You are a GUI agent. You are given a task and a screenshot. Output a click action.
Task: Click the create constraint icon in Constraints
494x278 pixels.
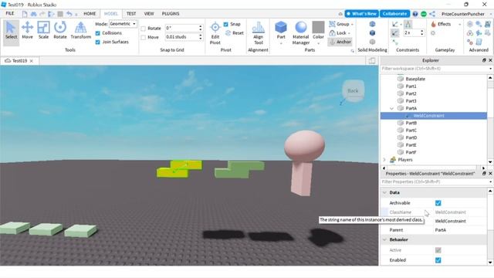[x=395, y=24]
